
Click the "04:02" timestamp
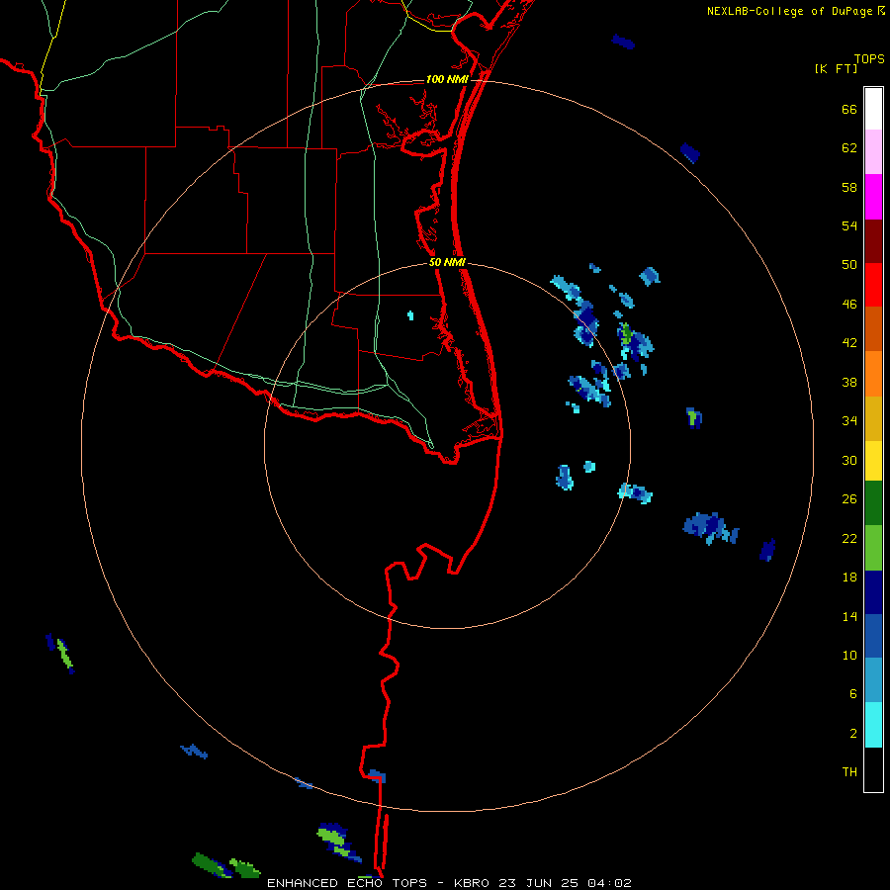click(609, 883)
